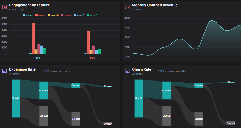Screen dimensions: 241x128
Task: Toggle series-4 legend entry
Action: point(66,15)
